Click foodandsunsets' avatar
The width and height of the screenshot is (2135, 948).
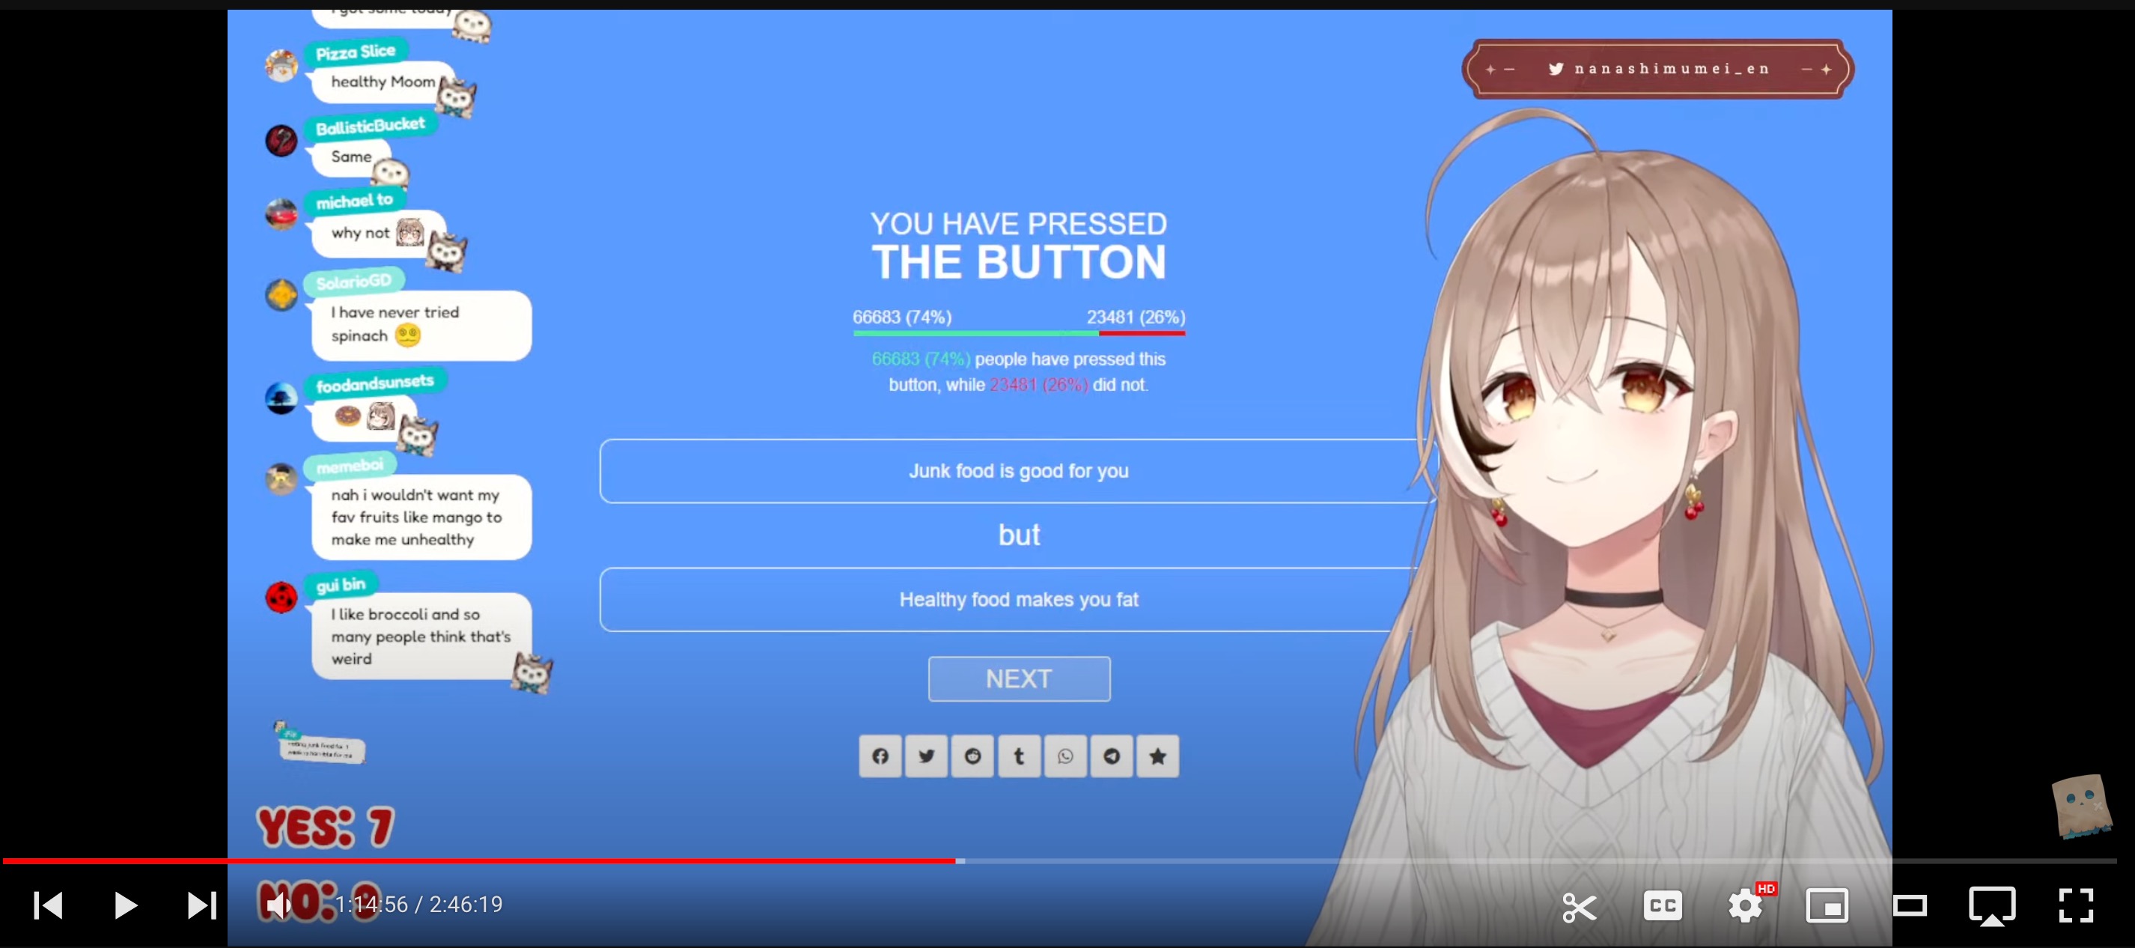point(281,398)
